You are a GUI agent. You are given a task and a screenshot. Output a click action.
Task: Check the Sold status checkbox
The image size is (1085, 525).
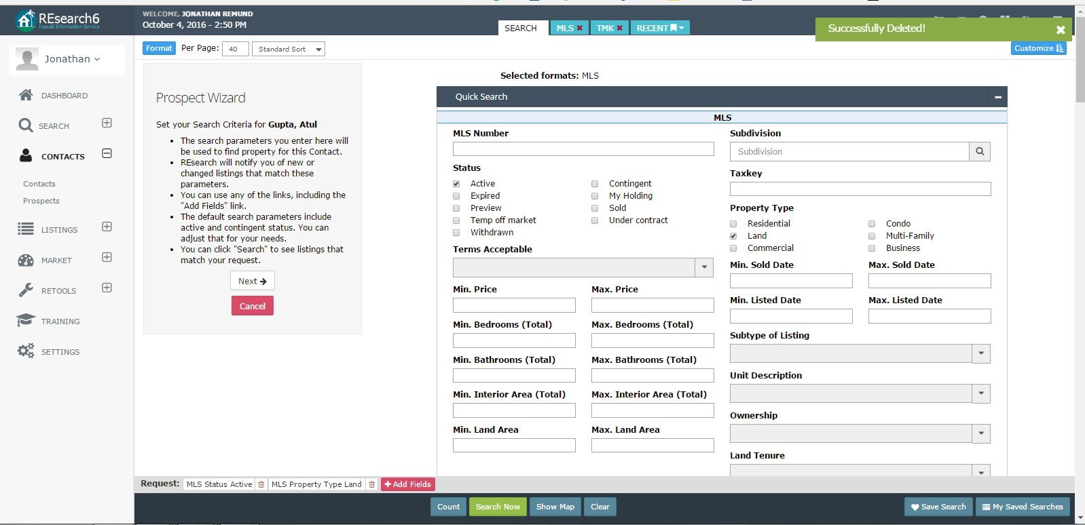pos(595,208)
